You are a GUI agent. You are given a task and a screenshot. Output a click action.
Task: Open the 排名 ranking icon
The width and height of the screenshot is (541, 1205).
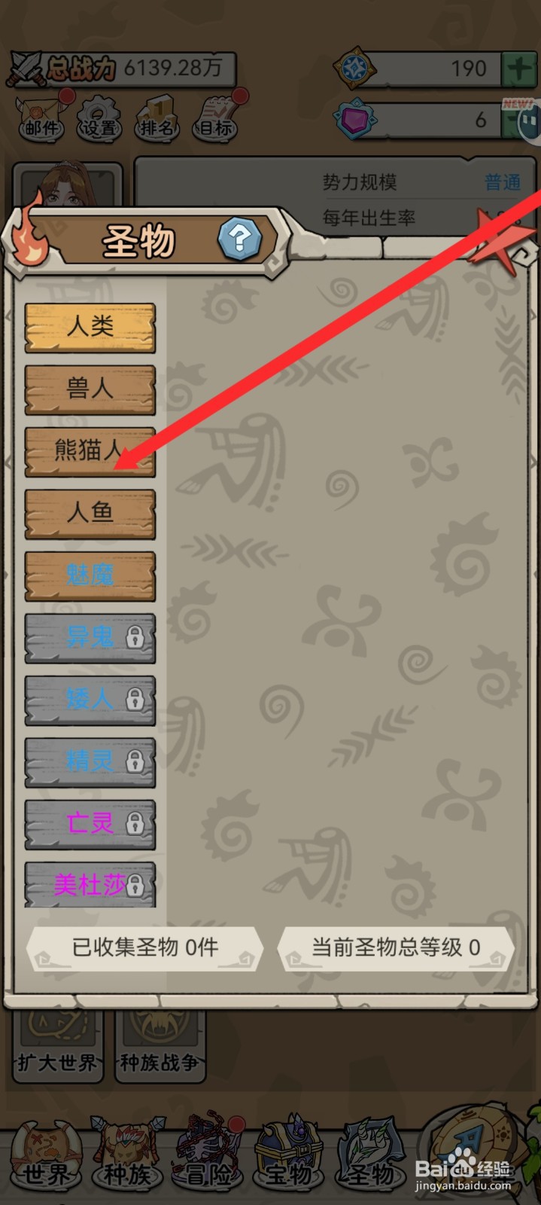pos(157,117)
